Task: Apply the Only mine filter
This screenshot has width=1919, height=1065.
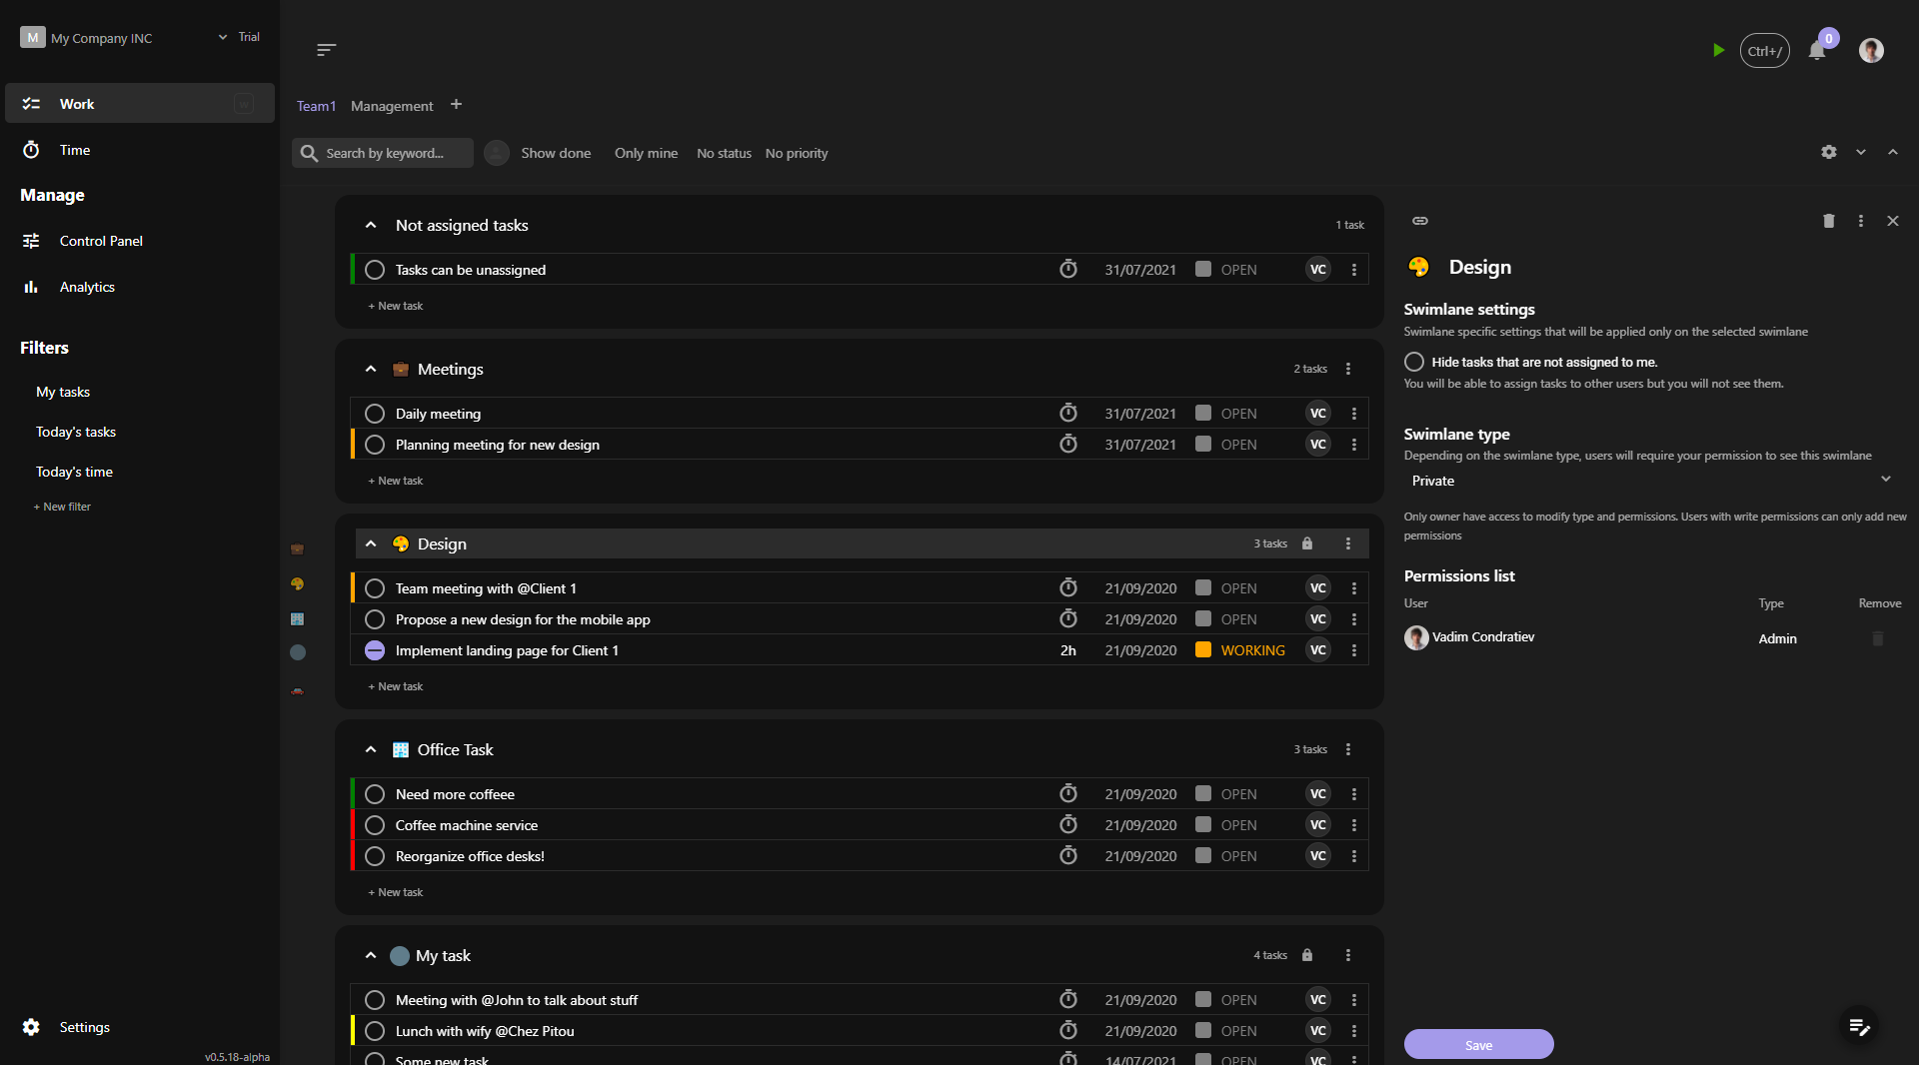Action: pyautogui.click(x=646, y=153)
